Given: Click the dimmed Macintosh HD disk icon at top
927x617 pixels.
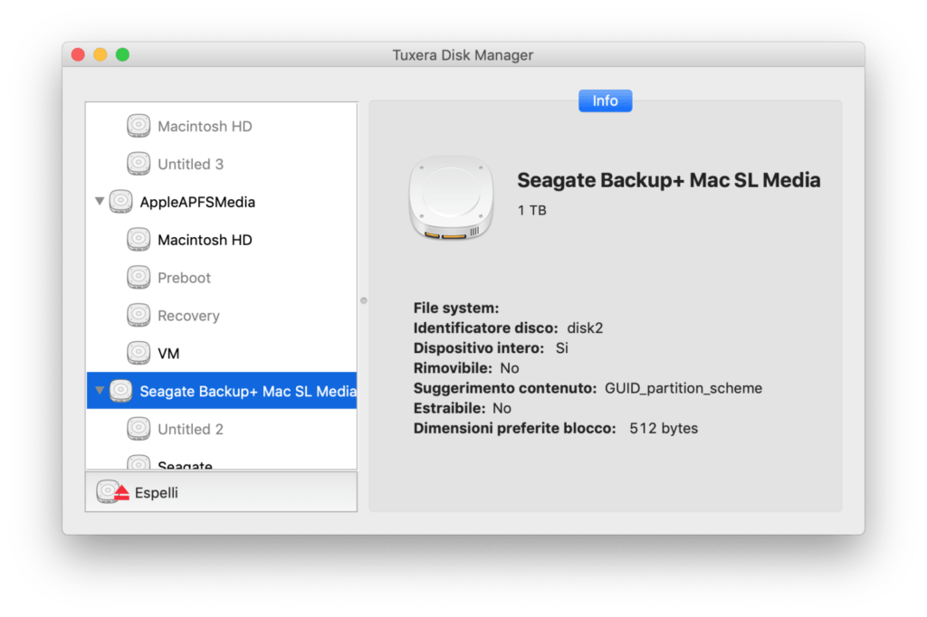Looking at the screenshot, I should click(139, 126).
